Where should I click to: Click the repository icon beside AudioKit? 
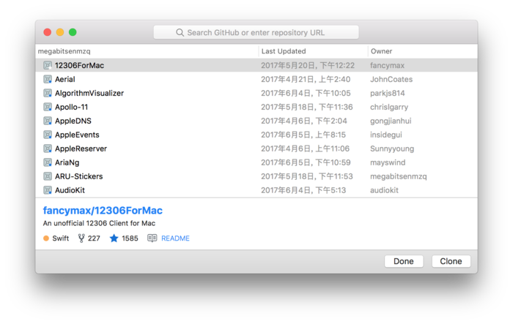click(x=48, y=190)
